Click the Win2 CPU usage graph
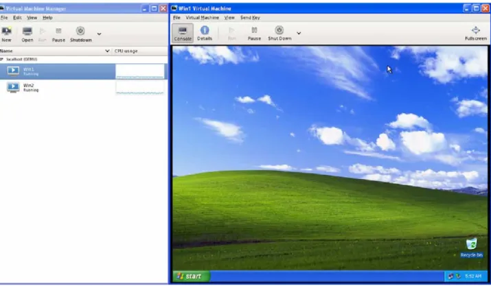 pos(140,87)
